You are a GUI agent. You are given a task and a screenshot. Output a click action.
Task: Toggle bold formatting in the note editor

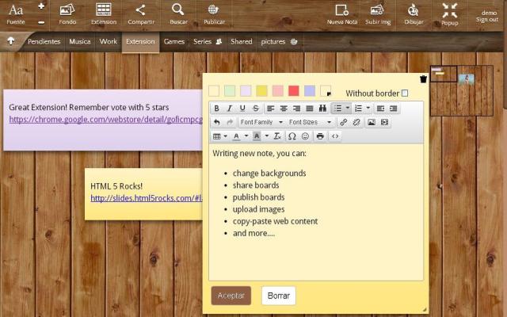tap(216, 109)
